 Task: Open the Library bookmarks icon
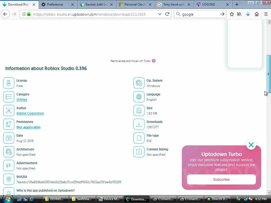[239, 14]
